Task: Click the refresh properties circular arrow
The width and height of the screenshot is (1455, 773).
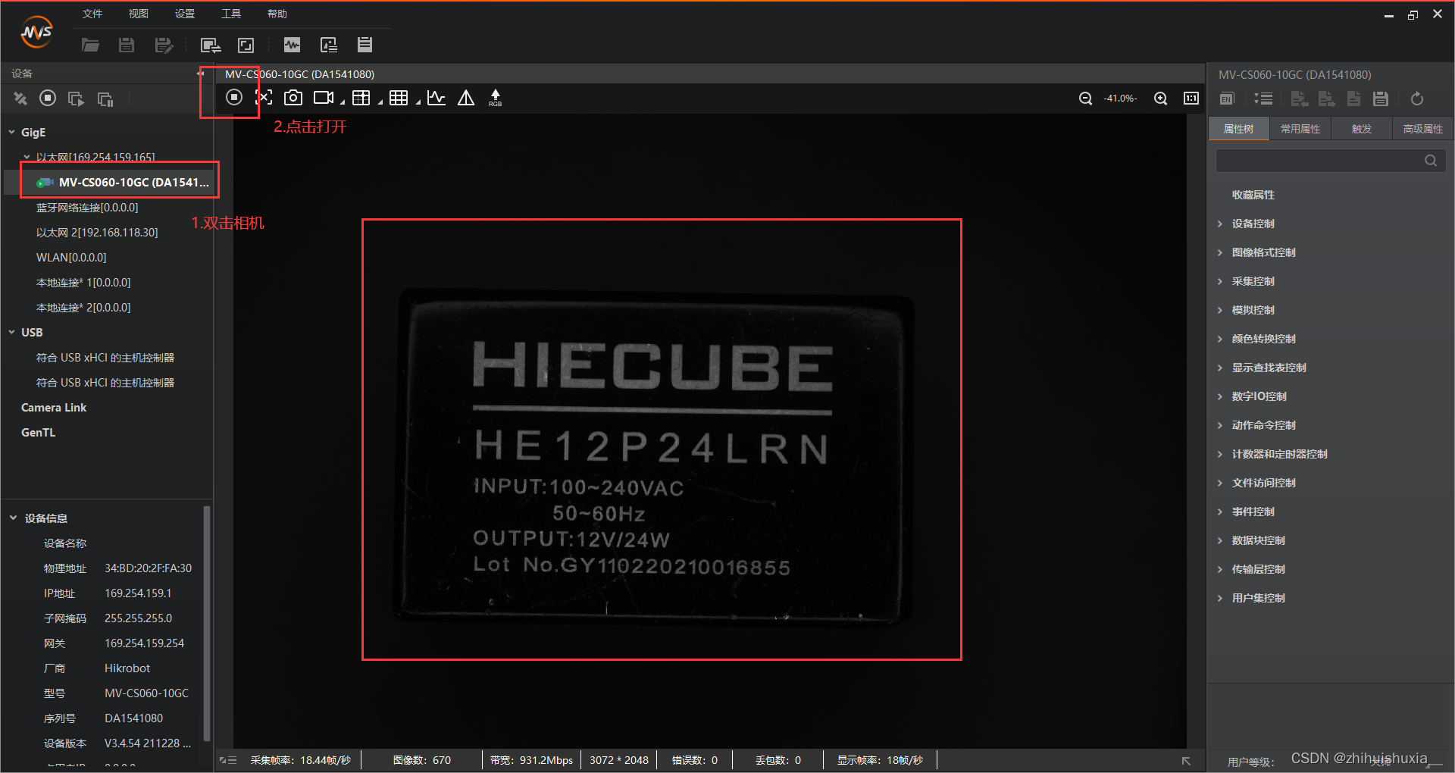Action: point(1417,99)
